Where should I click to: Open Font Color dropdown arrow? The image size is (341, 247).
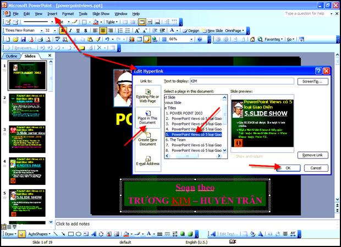tap(177, 31)
